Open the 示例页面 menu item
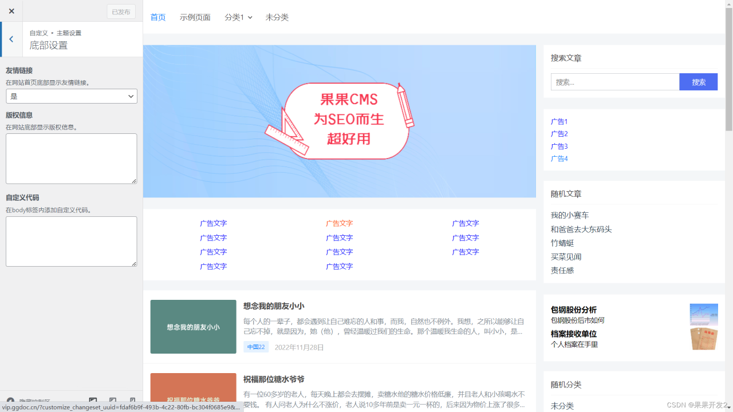Screen dimensions: 733x412 [195, 17]
